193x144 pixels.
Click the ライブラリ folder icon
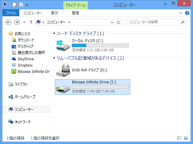point(11,84)
